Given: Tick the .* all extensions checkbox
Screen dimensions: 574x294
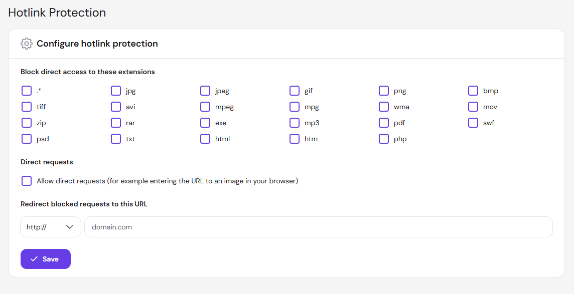Looking at the screenshot, I should coord(27,91).
